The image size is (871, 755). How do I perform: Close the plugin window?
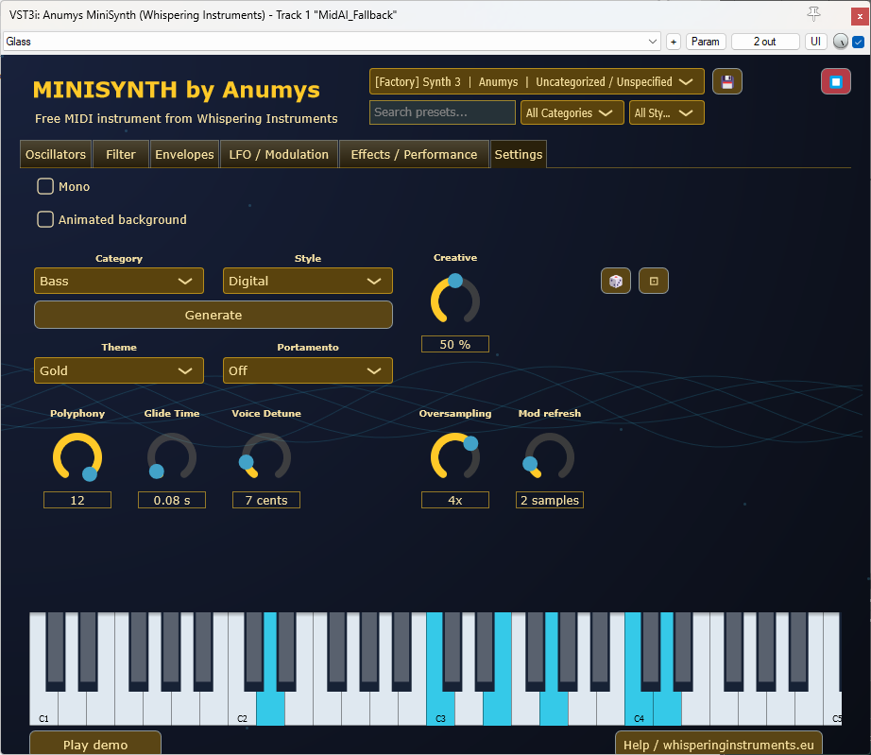coord(861,16)
